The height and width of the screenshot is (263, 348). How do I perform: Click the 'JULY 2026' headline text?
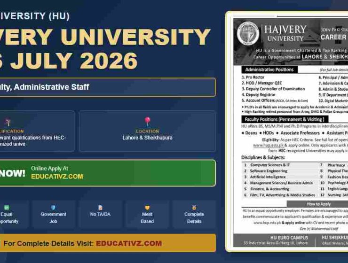(74, 61)
